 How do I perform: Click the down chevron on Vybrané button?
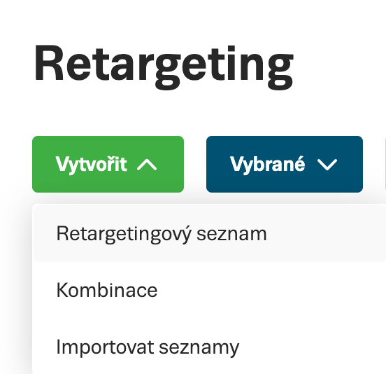(x=327, y=165)
